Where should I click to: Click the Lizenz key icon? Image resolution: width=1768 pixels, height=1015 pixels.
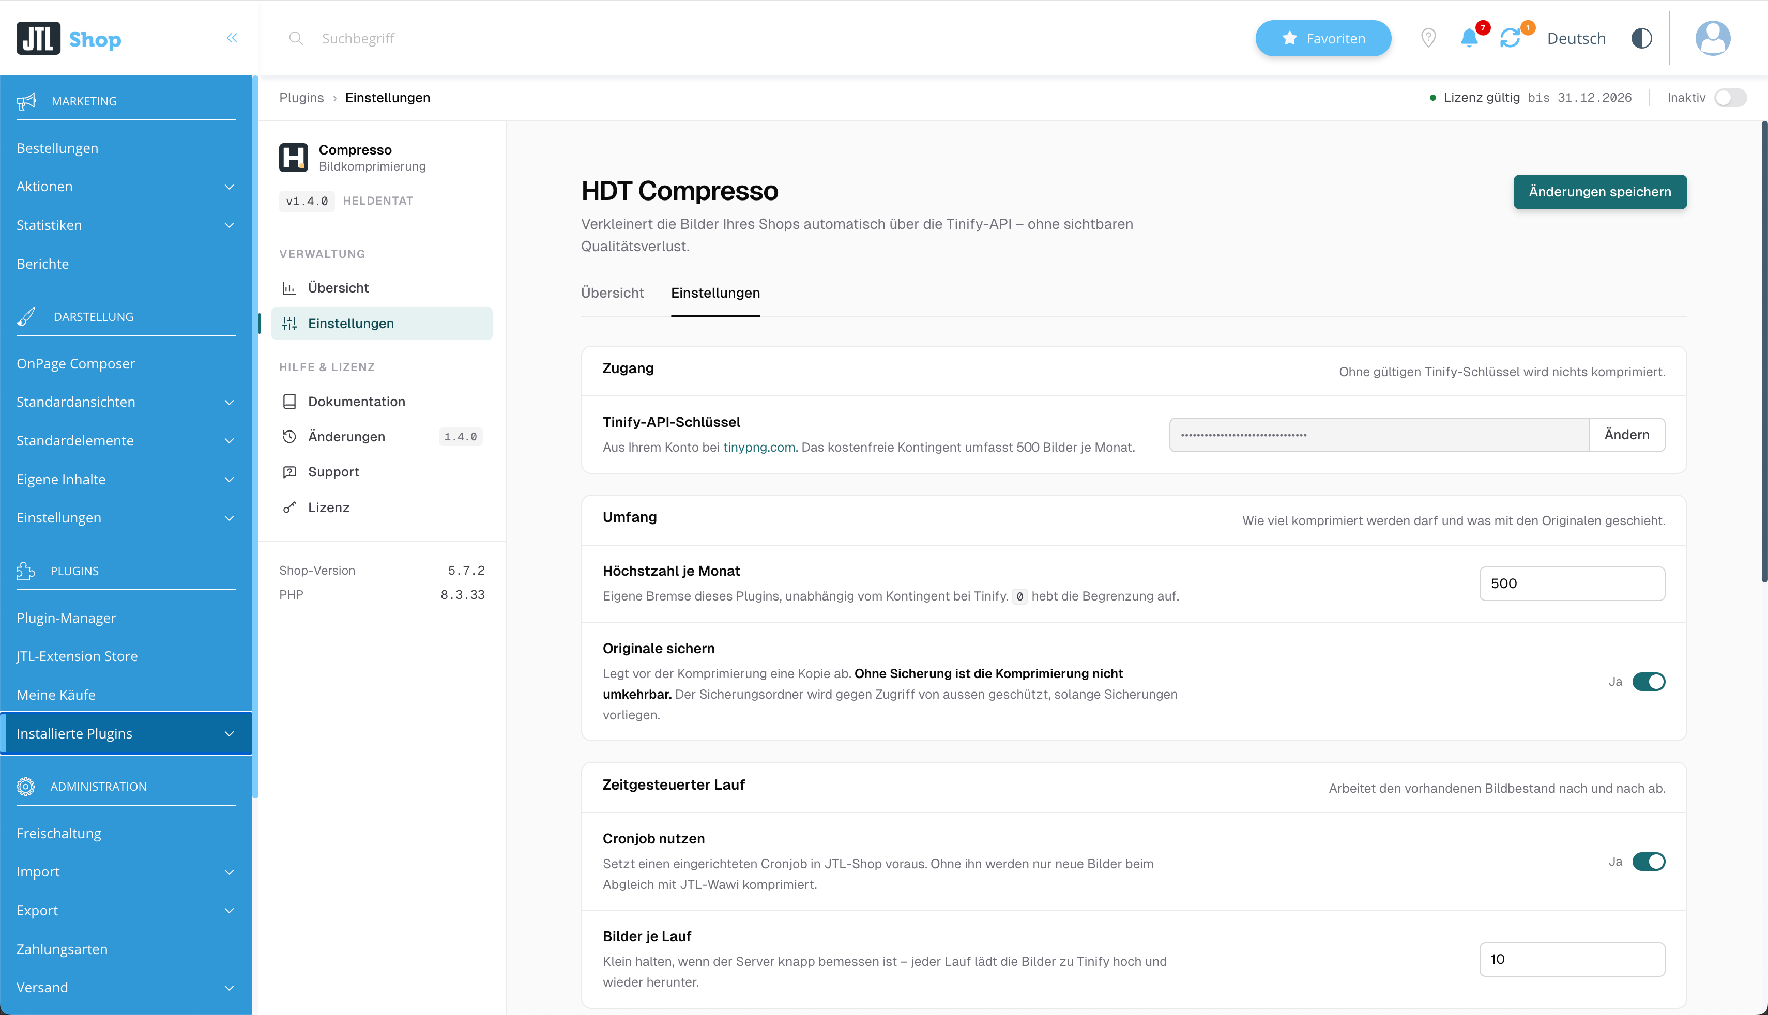pos(289,507)
